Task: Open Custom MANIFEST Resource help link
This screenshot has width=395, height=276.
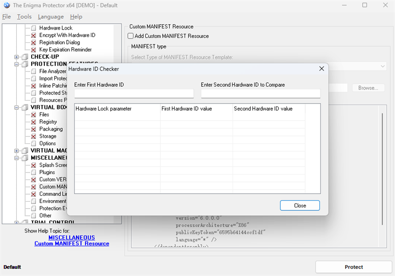Action: [72, 243]
